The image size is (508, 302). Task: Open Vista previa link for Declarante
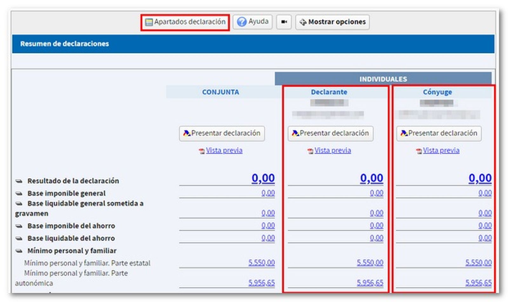coord(333,150)
